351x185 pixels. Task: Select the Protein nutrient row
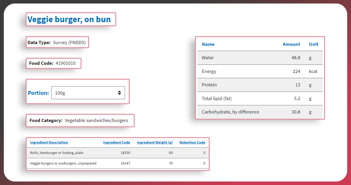click(x=260, y=85)
